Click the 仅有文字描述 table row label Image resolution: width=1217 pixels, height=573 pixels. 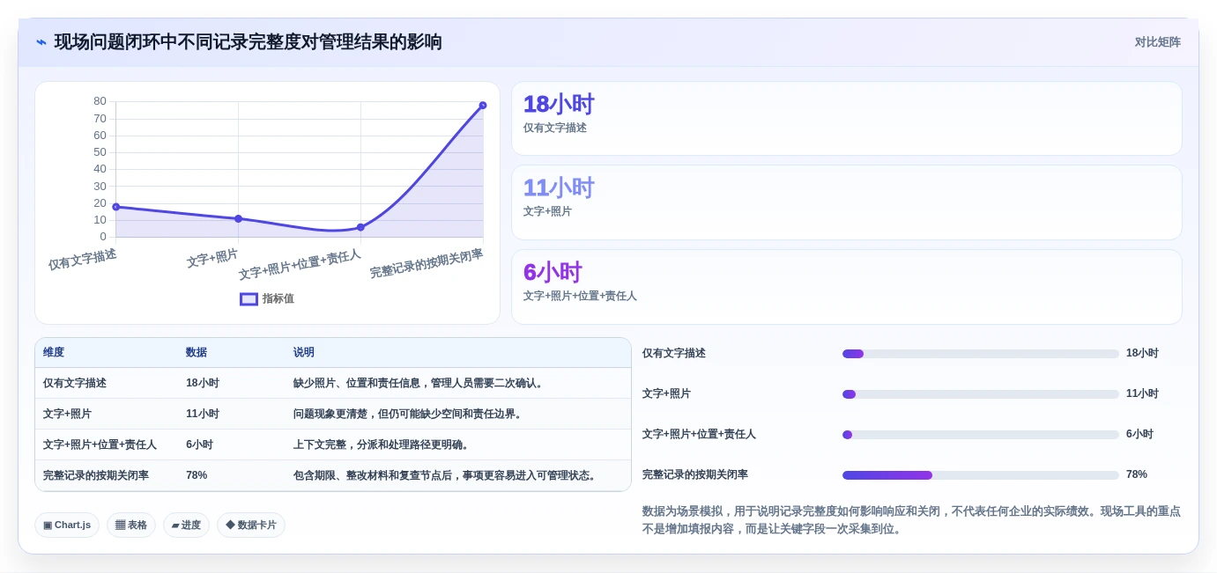pos(75,384)
